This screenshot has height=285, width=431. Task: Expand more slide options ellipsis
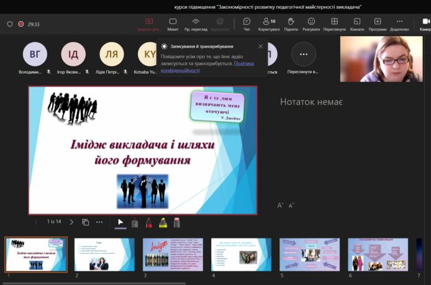[x=99, y=222]
